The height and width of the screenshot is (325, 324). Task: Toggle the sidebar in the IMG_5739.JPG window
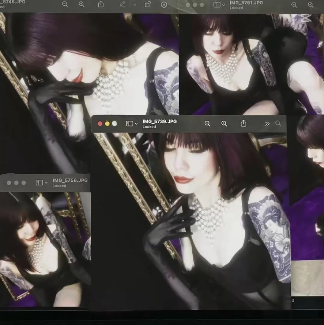tap(129, 124)
